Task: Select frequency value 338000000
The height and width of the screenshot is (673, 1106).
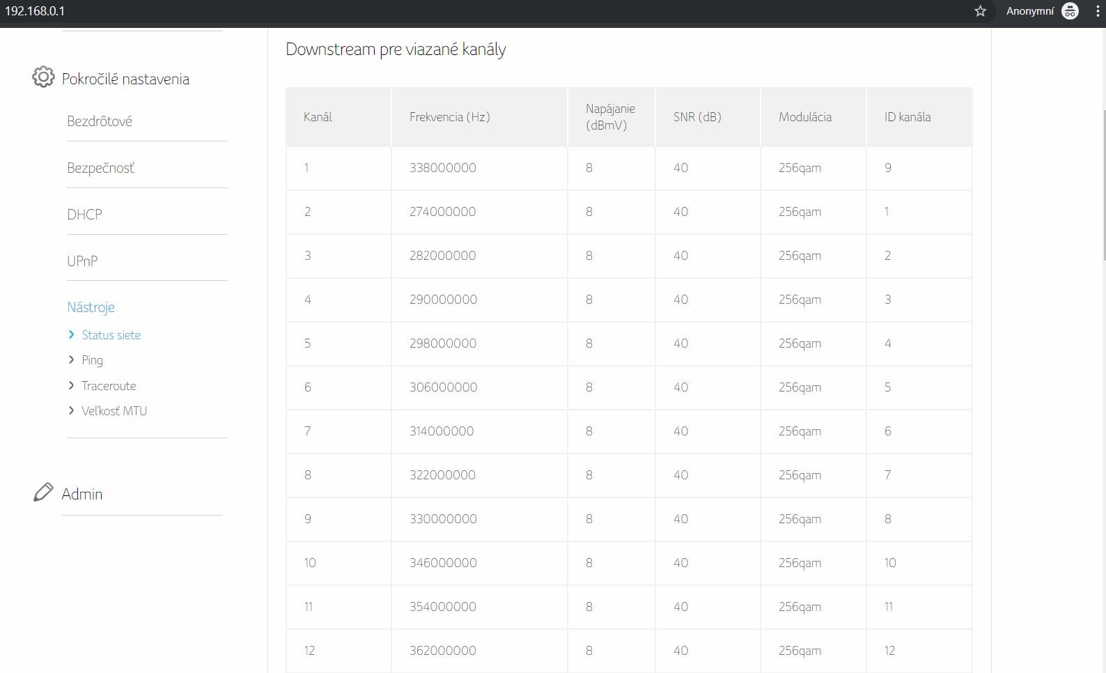Action: [x=443, y=168]
